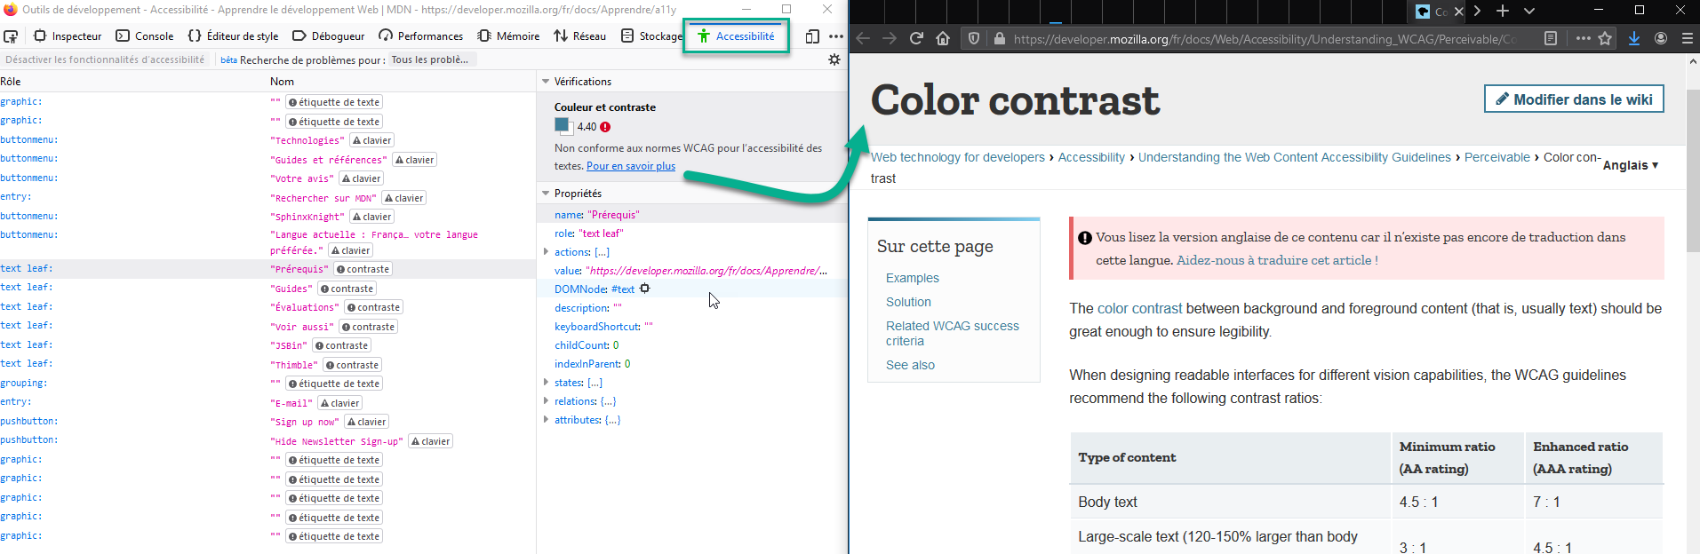Disable accessibility features button
1700x554 pixels.
pyautogui.click(x=105, y=59)
